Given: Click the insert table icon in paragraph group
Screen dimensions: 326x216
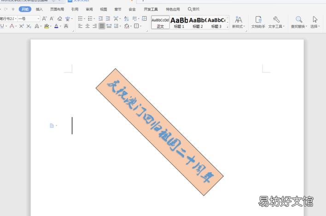Looking at the screenshot, I should [x=144, y=18].
